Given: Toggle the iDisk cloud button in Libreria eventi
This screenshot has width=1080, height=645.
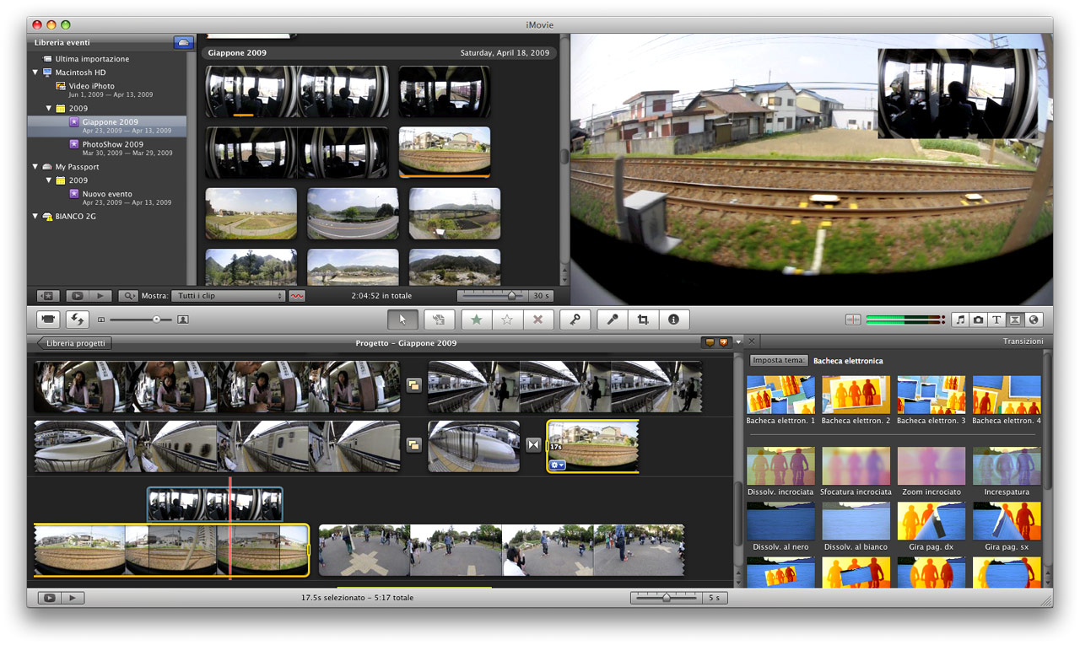Looking at the screenshot, I should (183, 42).
